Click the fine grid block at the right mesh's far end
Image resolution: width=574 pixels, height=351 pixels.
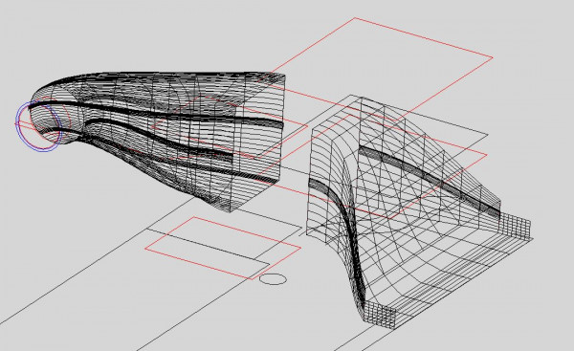pos(516,227)
